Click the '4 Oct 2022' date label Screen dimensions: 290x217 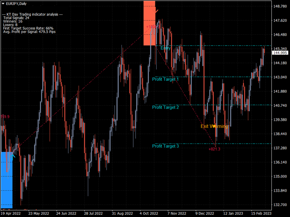(149, 213)
